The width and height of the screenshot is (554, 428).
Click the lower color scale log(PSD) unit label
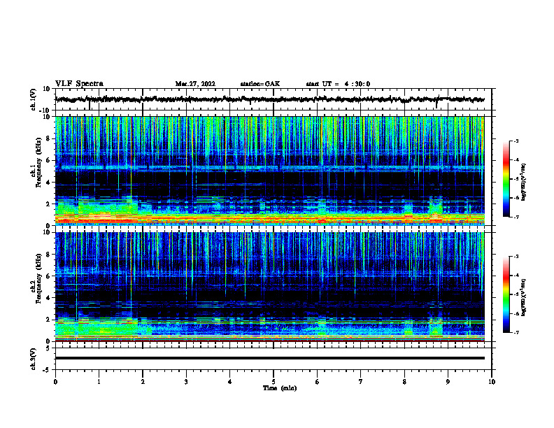pos(524,297)
